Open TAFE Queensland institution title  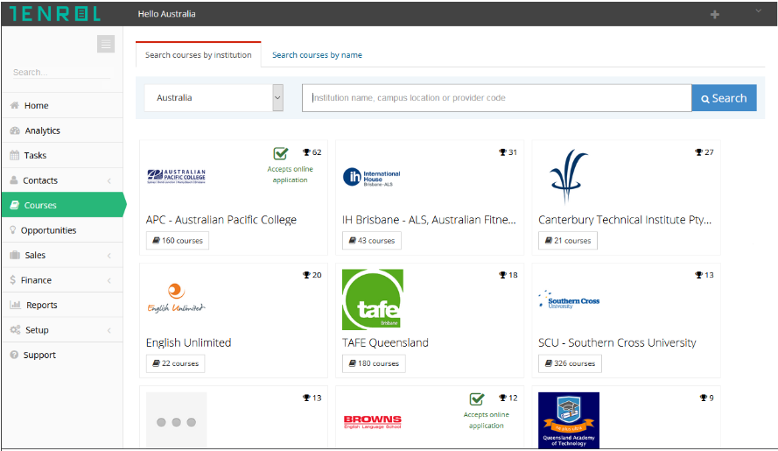(385, 342)
